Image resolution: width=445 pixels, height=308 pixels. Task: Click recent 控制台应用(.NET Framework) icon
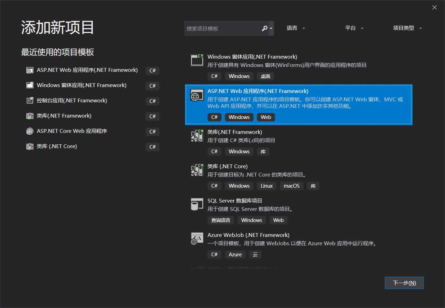(30, 101)
